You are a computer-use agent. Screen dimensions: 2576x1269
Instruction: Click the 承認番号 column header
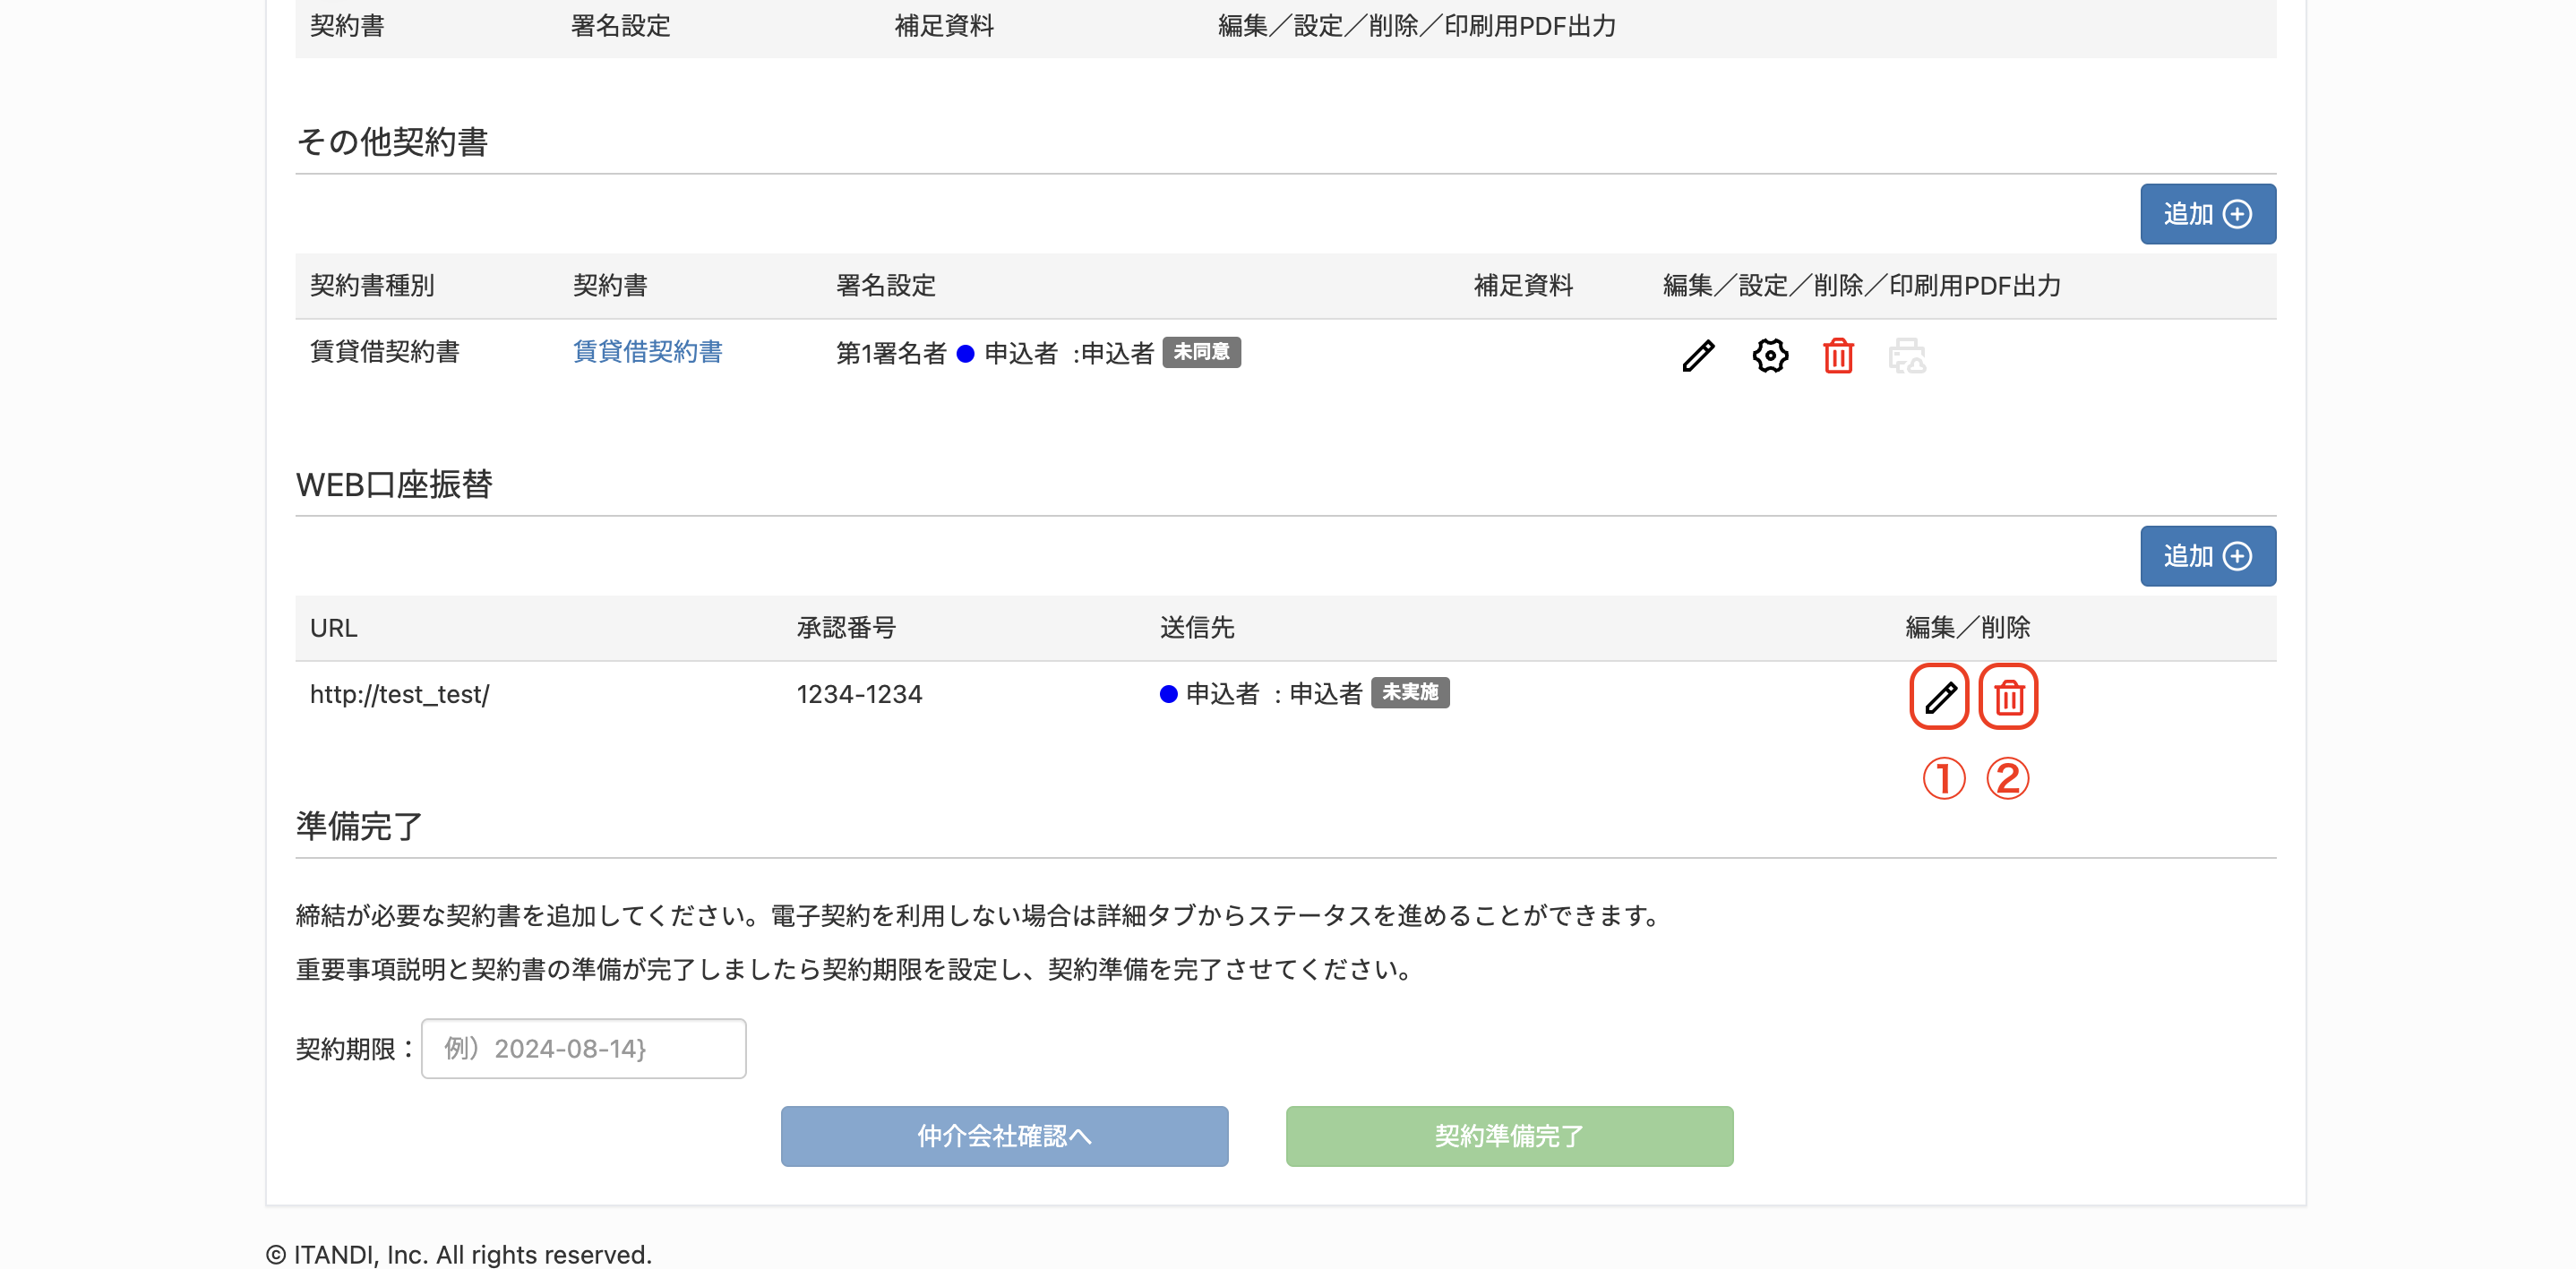tap(846, 628)
